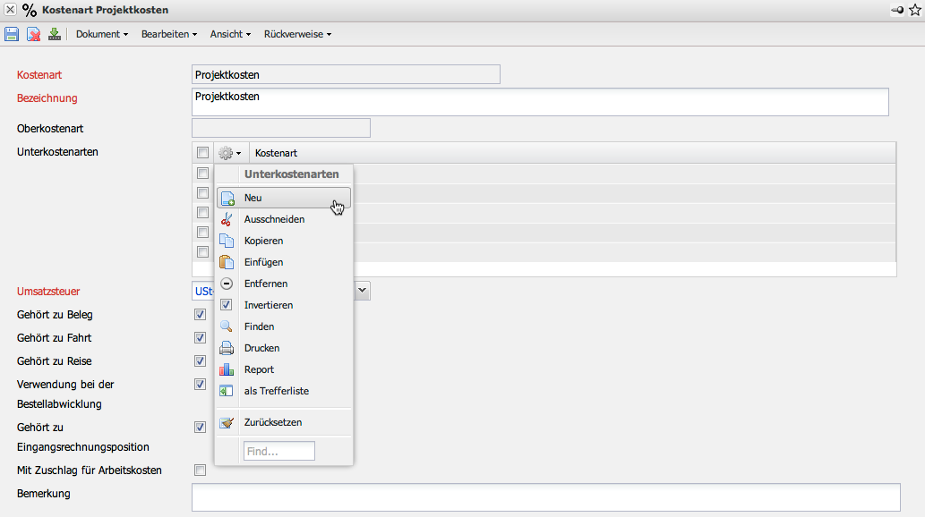Click the als Trefferliste menu entry
The image size is (925, 517).
point(276,391)
